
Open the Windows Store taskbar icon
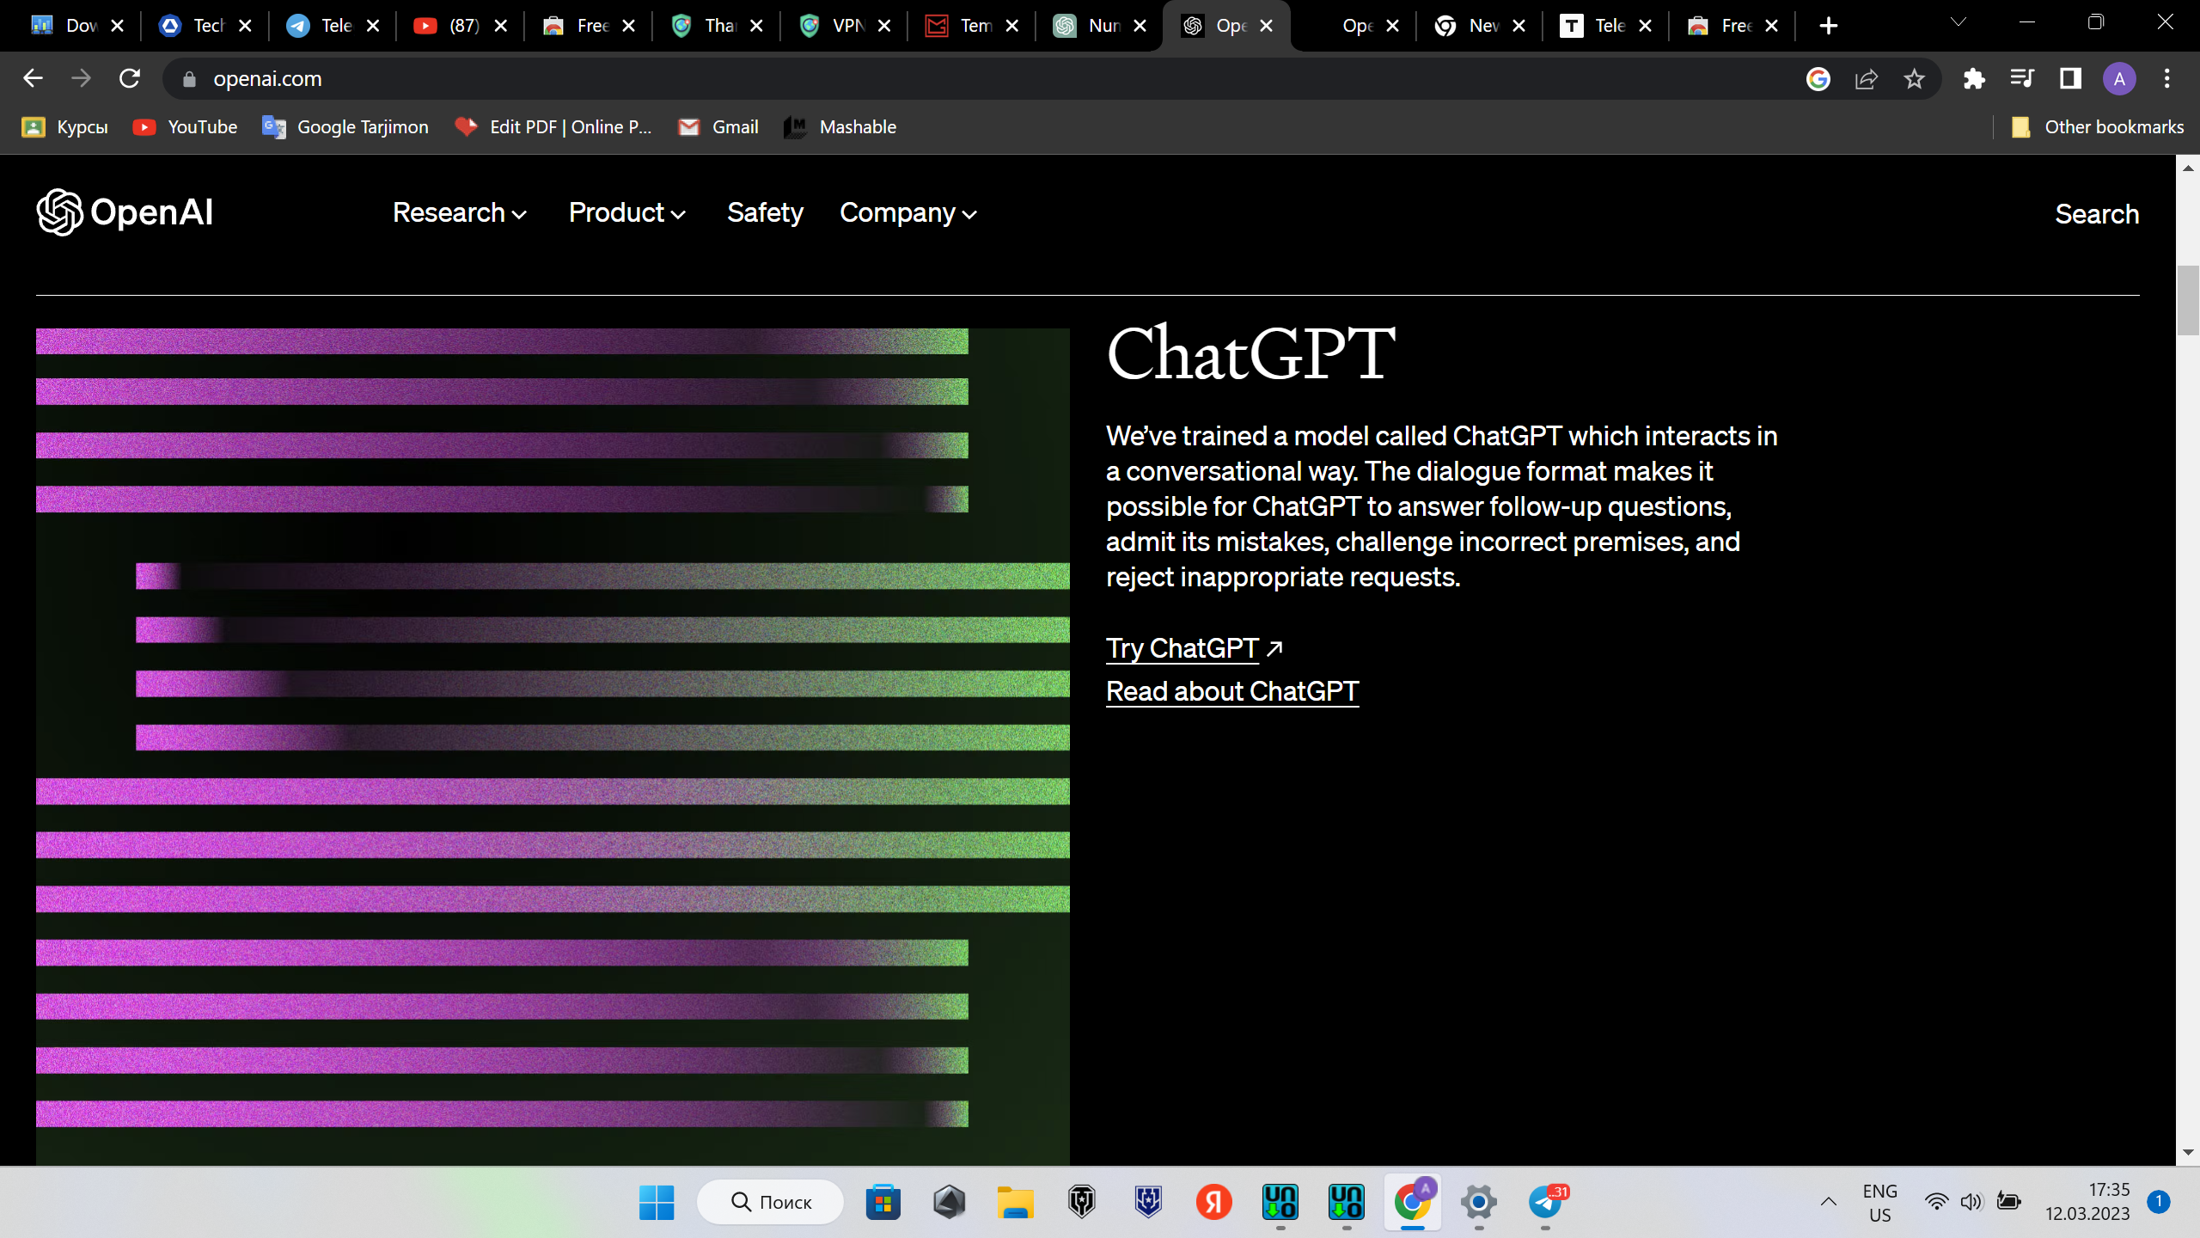coord(883,1202)
